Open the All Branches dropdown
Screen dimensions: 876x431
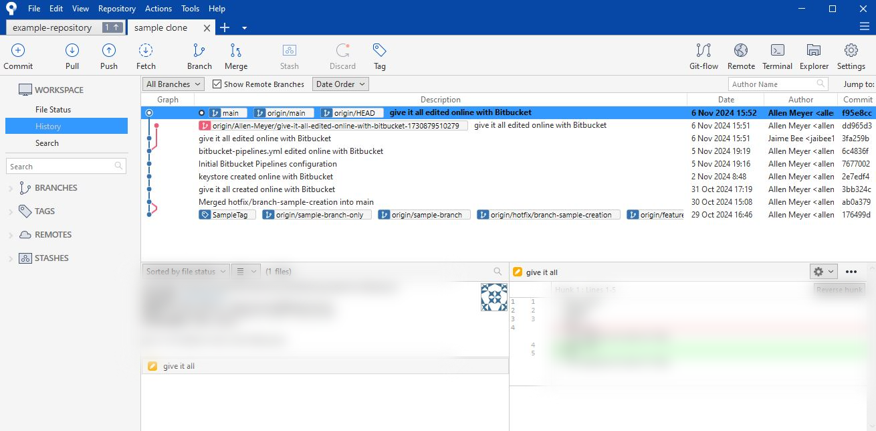173,84
